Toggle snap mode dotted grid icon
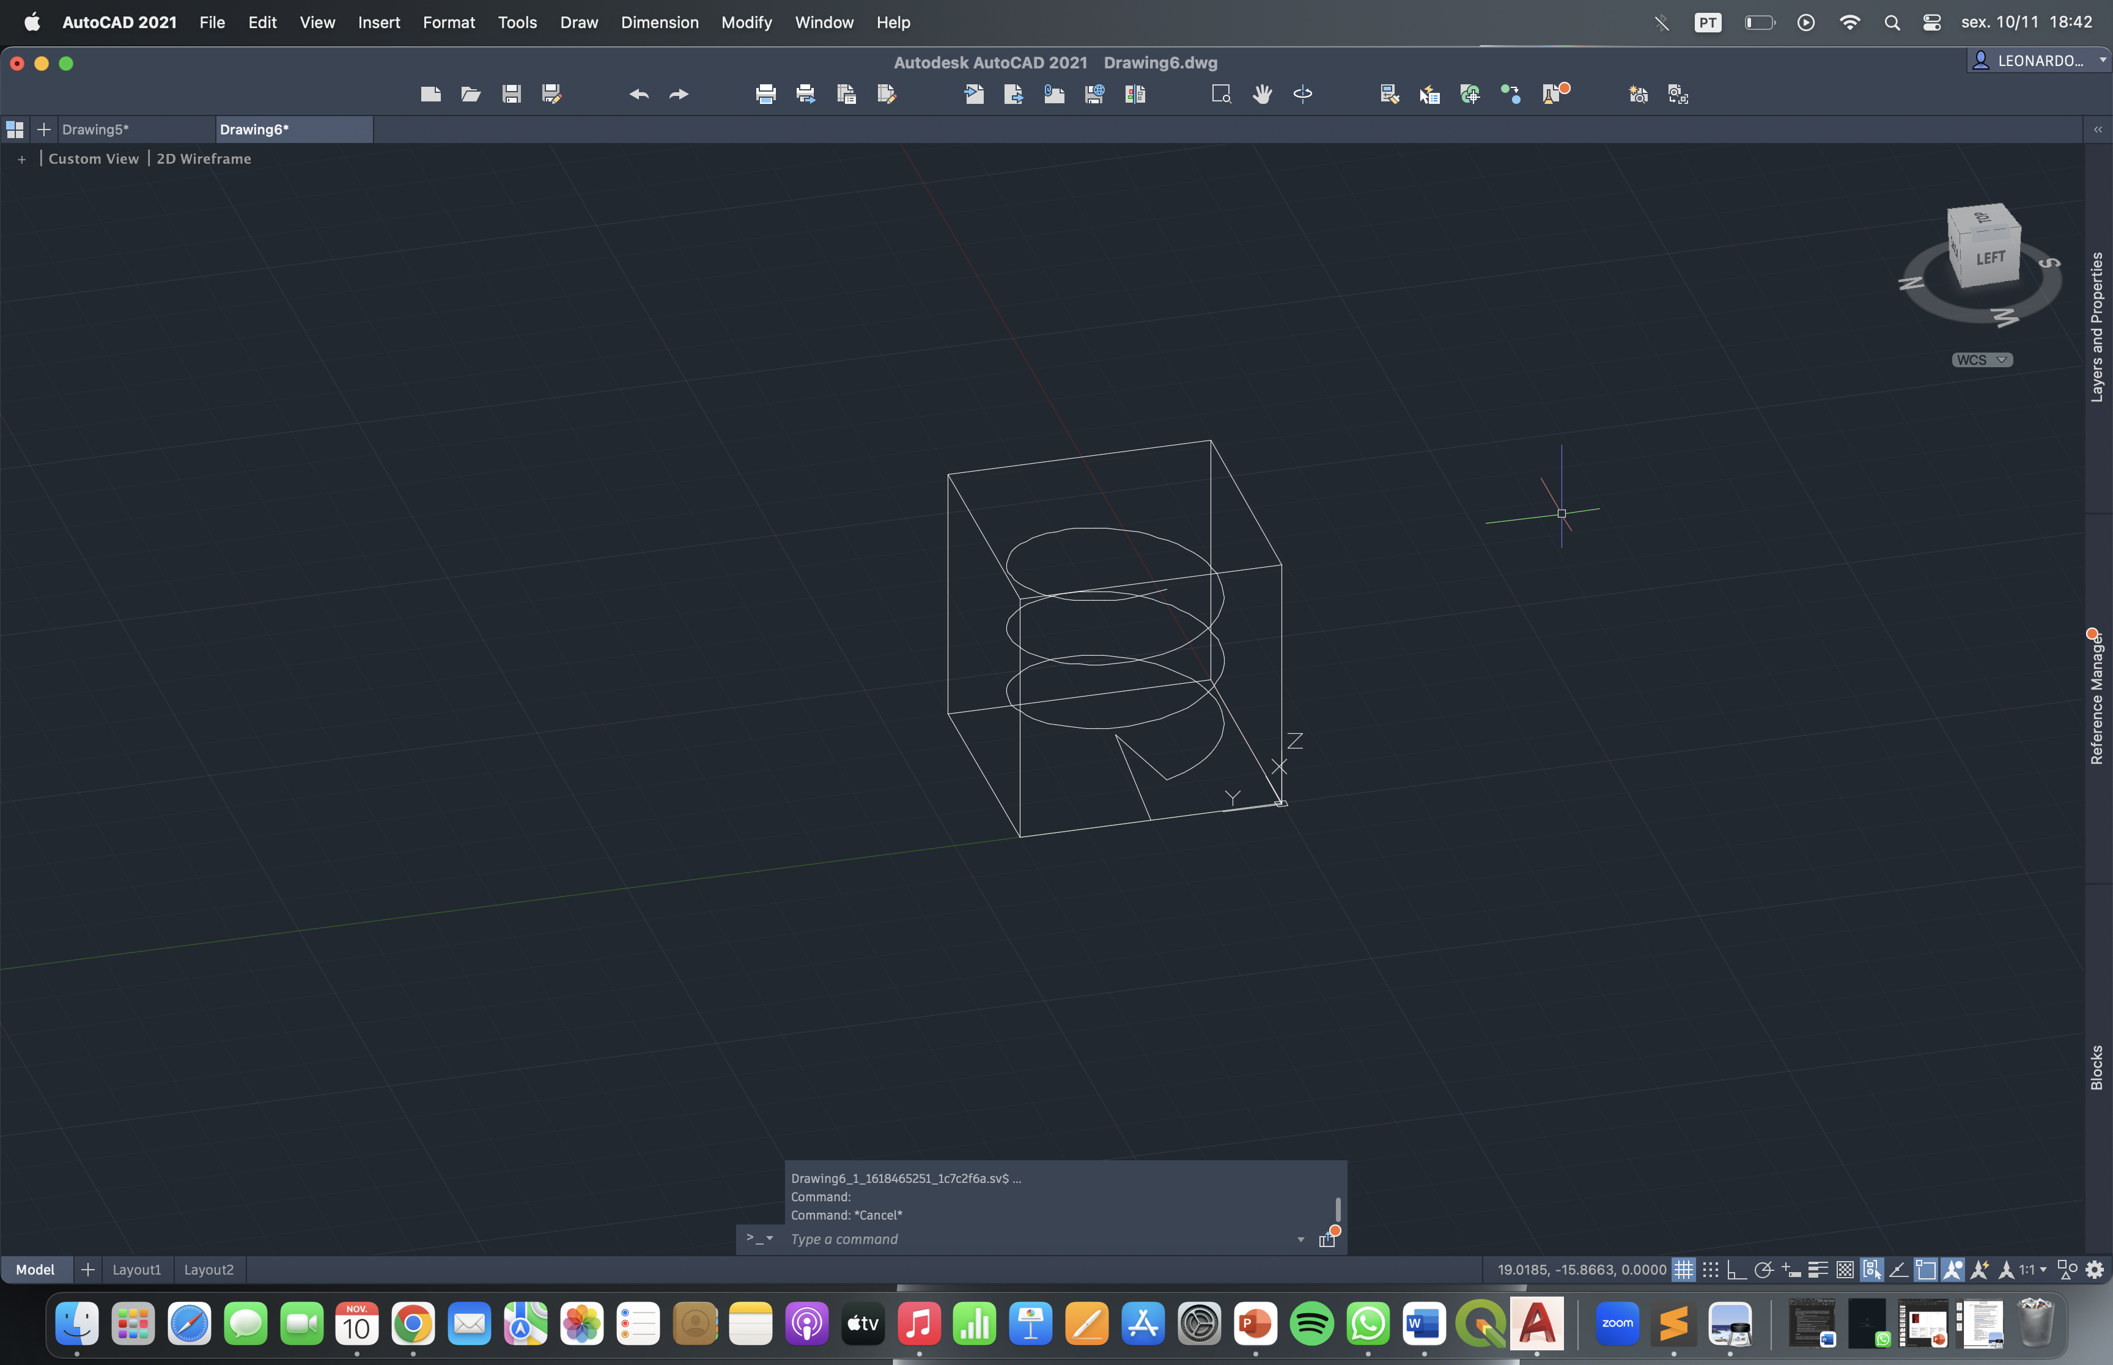Viewport: 2113px width, 1365px height. click(1711, 1269)
